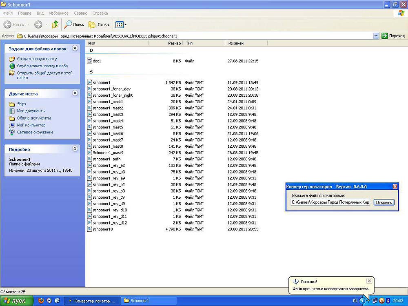Collapse the Задачи для файлов и папок panel
The image size is (408, 306).
[x=75, y=48]
